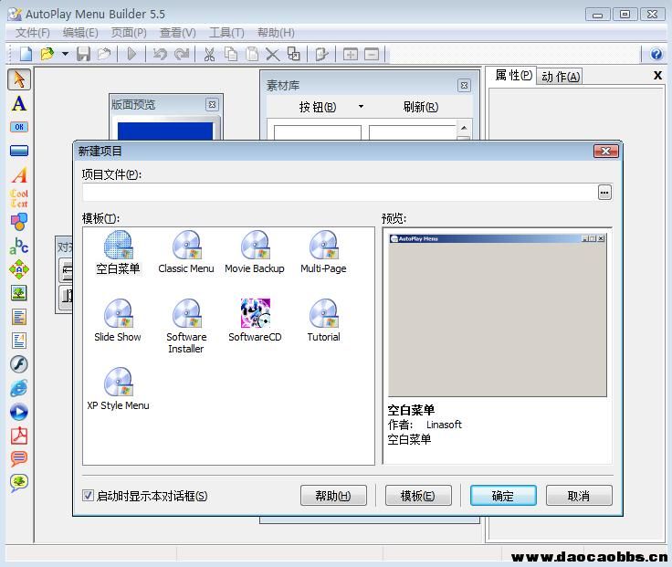Add a PDF document object
The height and width of the screenshot is (567, 672).
pos(18,436)
